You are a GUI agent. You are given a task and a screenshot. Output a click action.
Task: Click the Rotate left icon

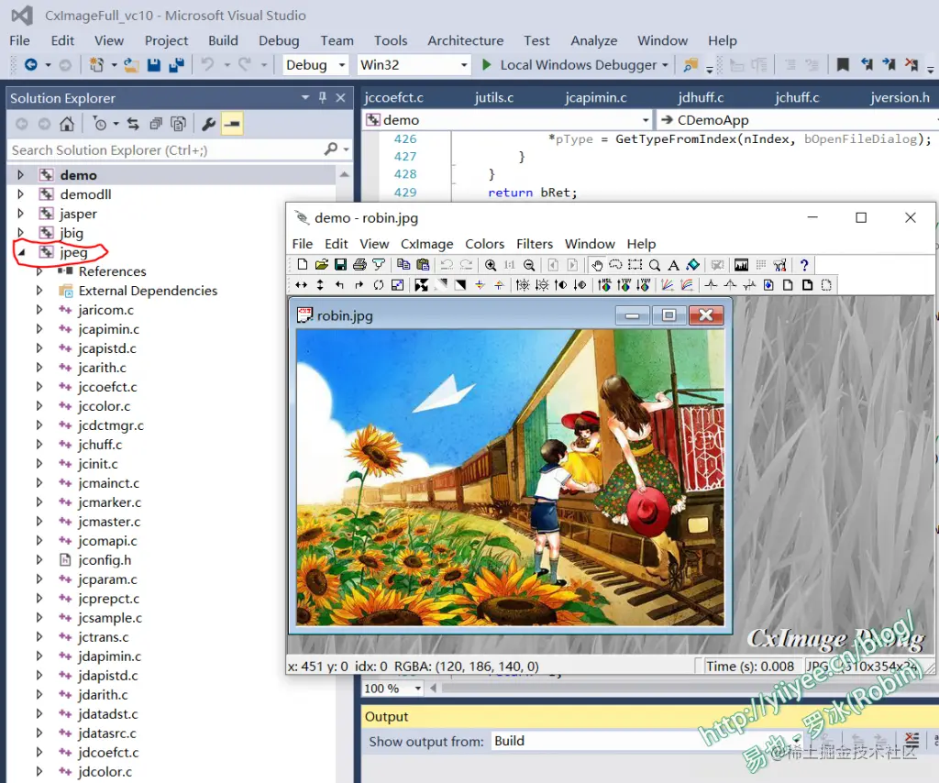(x=339, y=285)
